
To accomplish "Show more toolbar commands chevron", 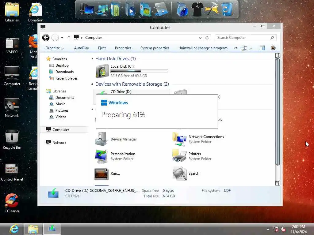I will (236, 48).
